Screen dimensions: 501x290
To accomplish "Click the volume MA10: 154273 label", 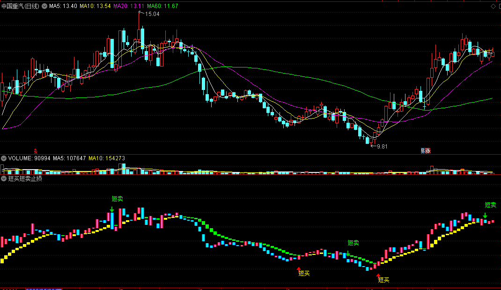I will (107, 158).
